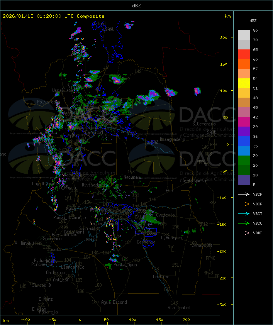Click the cyan VBCT arrow icon

point(244,213)
